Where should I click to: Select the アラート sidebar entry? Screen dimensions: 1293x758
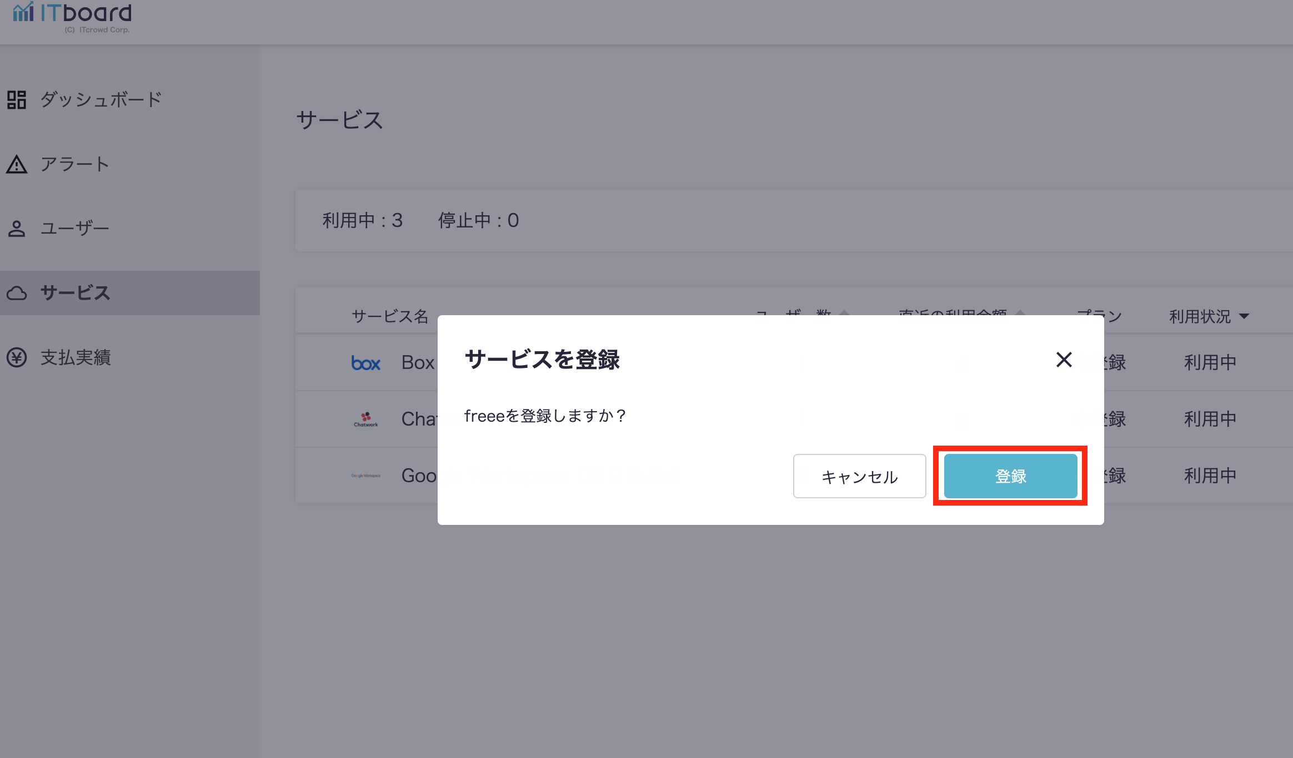pyautogui.click(x=74, y=164)
